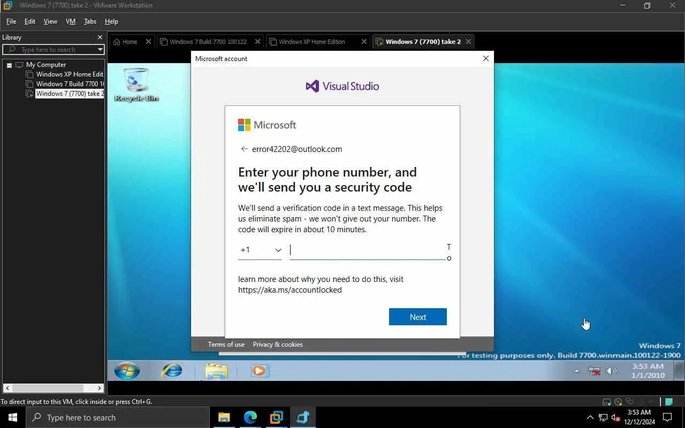Open the Recycle Bin desktop icon
Screen dimensions: 685x428
click(x=136, y=85)
